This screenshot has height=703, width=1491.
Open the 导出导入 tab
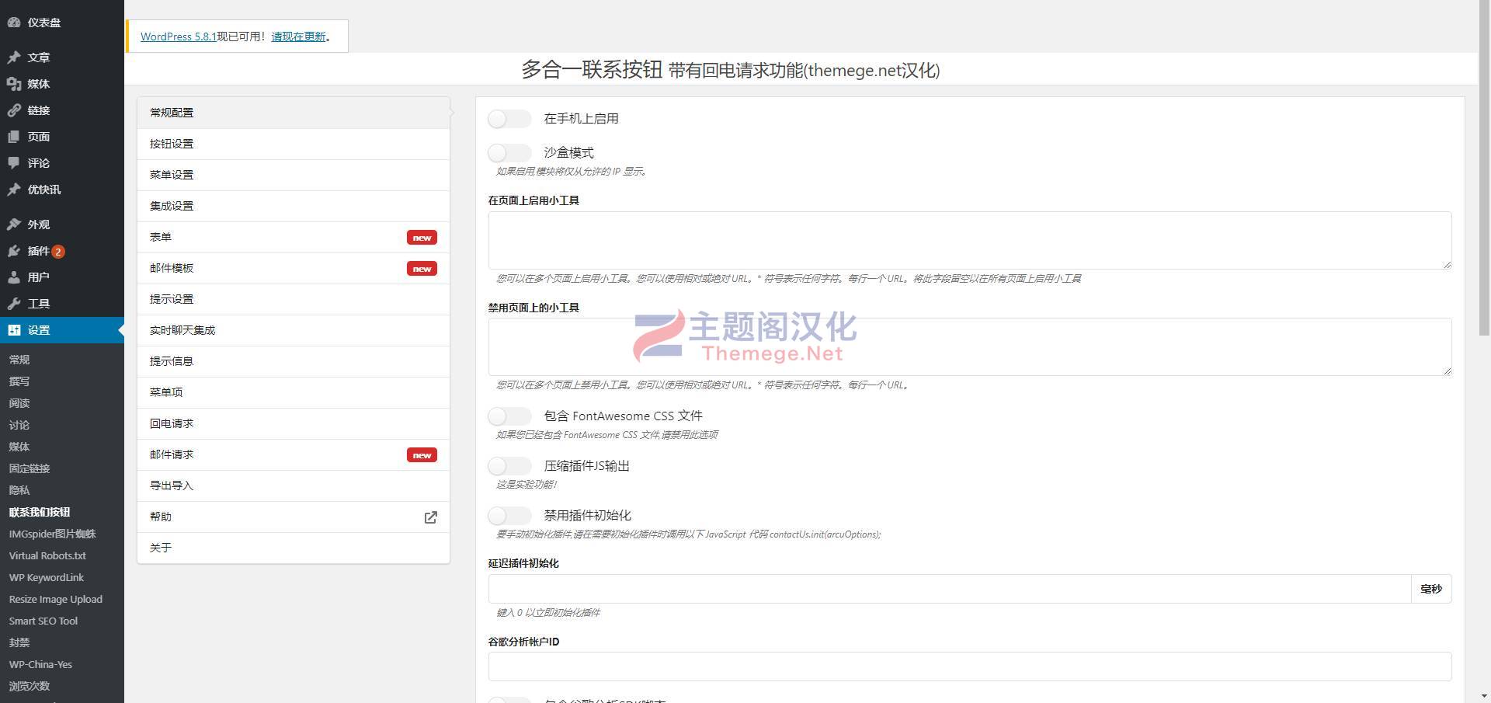tap(294, 485)
